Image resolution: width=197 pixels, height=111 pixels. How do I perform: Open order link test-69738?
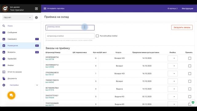pos(50,59)
